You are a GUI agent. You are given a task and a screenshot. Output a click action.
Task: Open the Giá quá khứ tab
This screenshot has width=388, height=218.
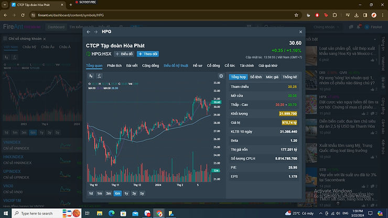click(268, 66)
